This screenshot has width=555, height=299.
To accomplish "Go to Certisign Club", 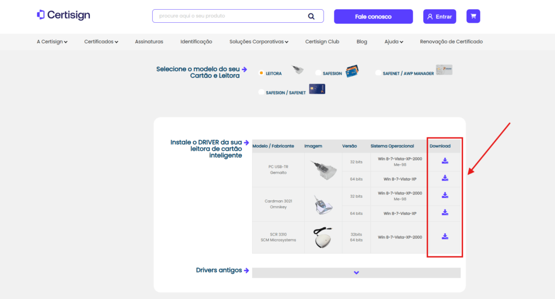I will (x=322, y=42).
